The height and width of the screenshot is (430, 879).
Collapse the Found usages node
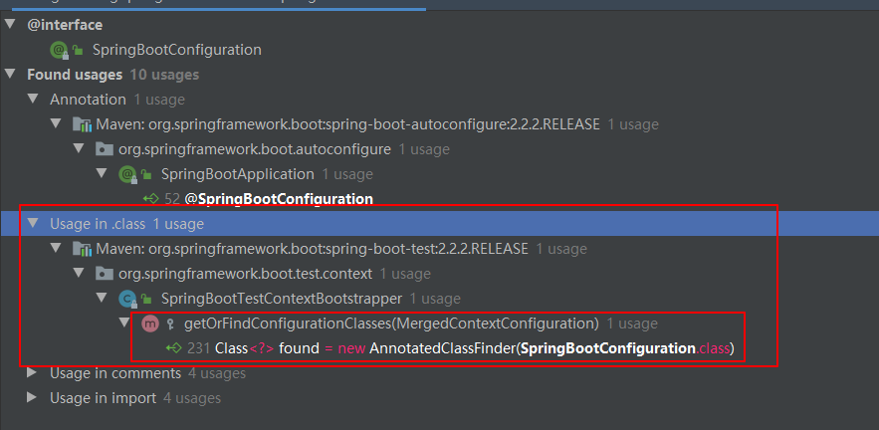pyautogui.click(x=10, y=74)
